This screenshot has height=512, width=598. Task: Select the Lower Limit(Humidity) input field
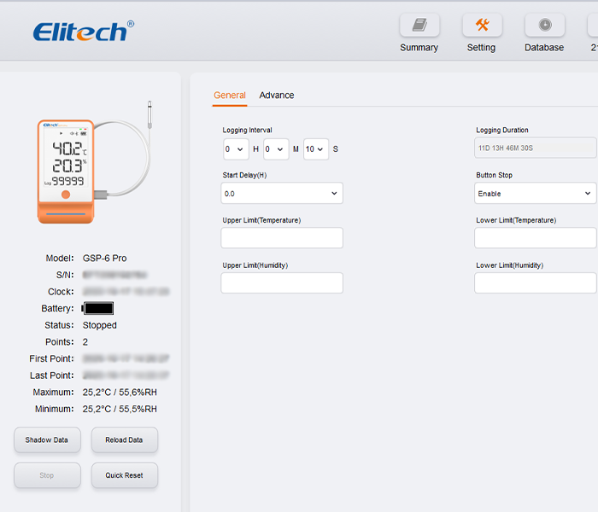(535, 283)
